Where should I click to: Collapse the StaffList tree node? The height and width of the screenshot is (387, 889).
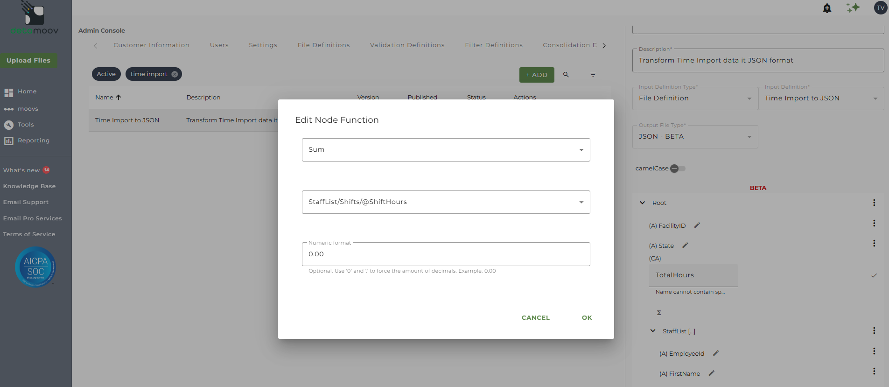coord(653,331)
